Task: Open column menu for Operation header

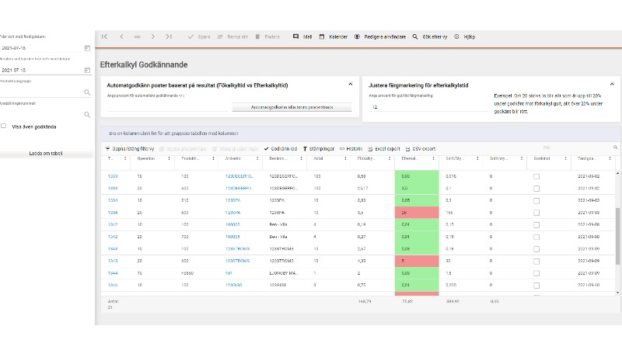Action: coord(169,158)
